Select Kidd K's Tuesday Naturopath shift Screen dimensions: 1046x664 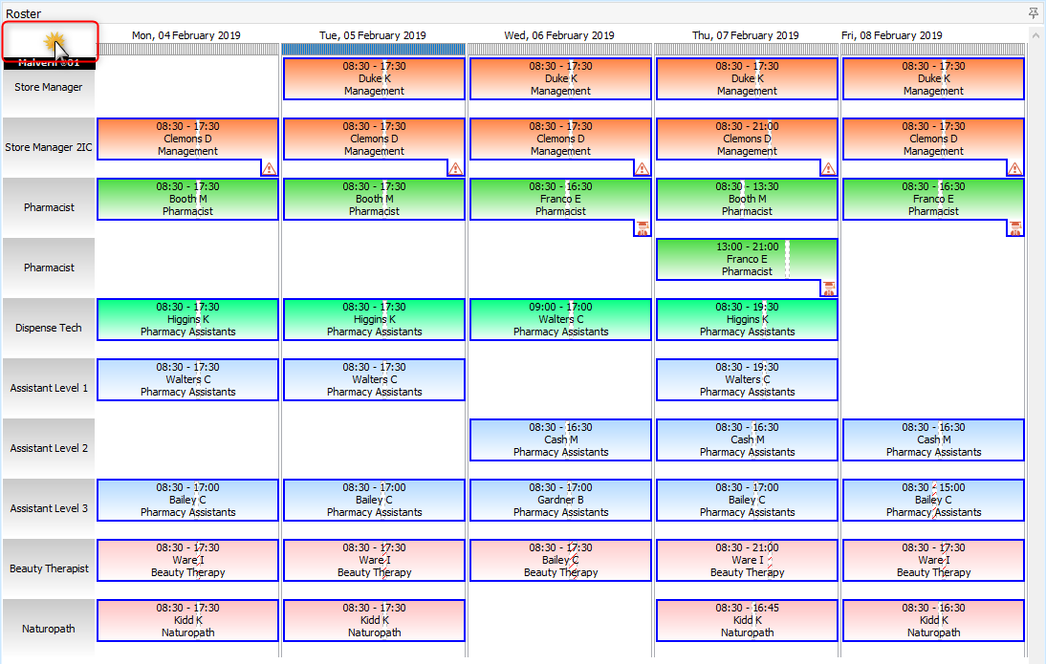[x=374, y=620]
